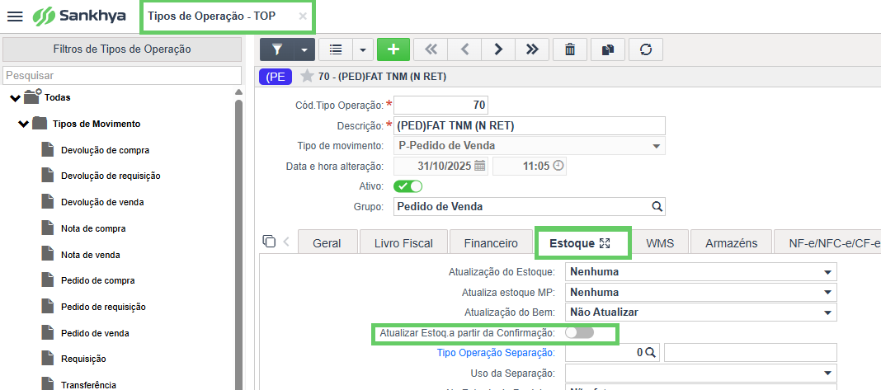Viewport: 881px width, 390px height.
Task: Duplicate the current record
Action: pyautogui.click(x=607, y=49)
